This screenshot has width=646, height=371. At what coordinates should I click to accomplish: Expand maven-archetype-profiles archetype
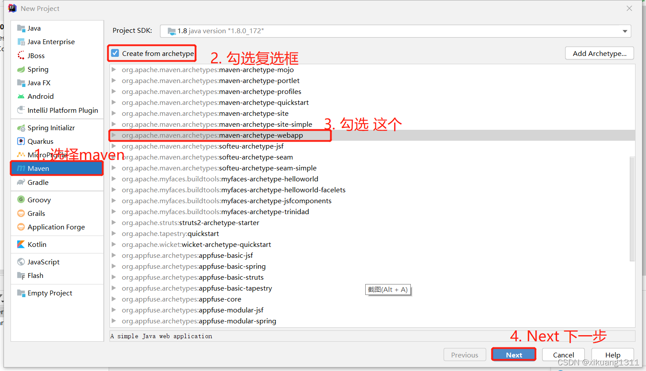[x=114, y=91]
